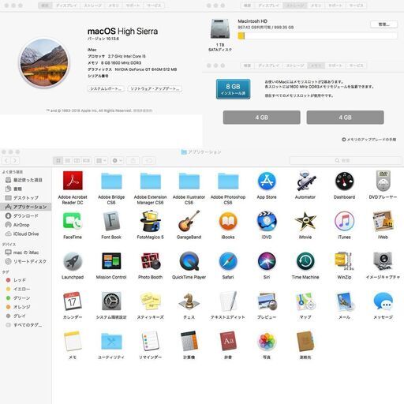Open the Finder gear action menu
The image size is (404, 404).
point(117,160)
